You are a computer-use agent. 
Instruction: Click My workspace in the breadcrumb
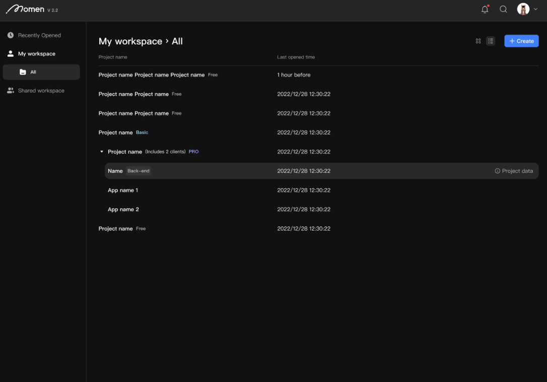point(130,41)
